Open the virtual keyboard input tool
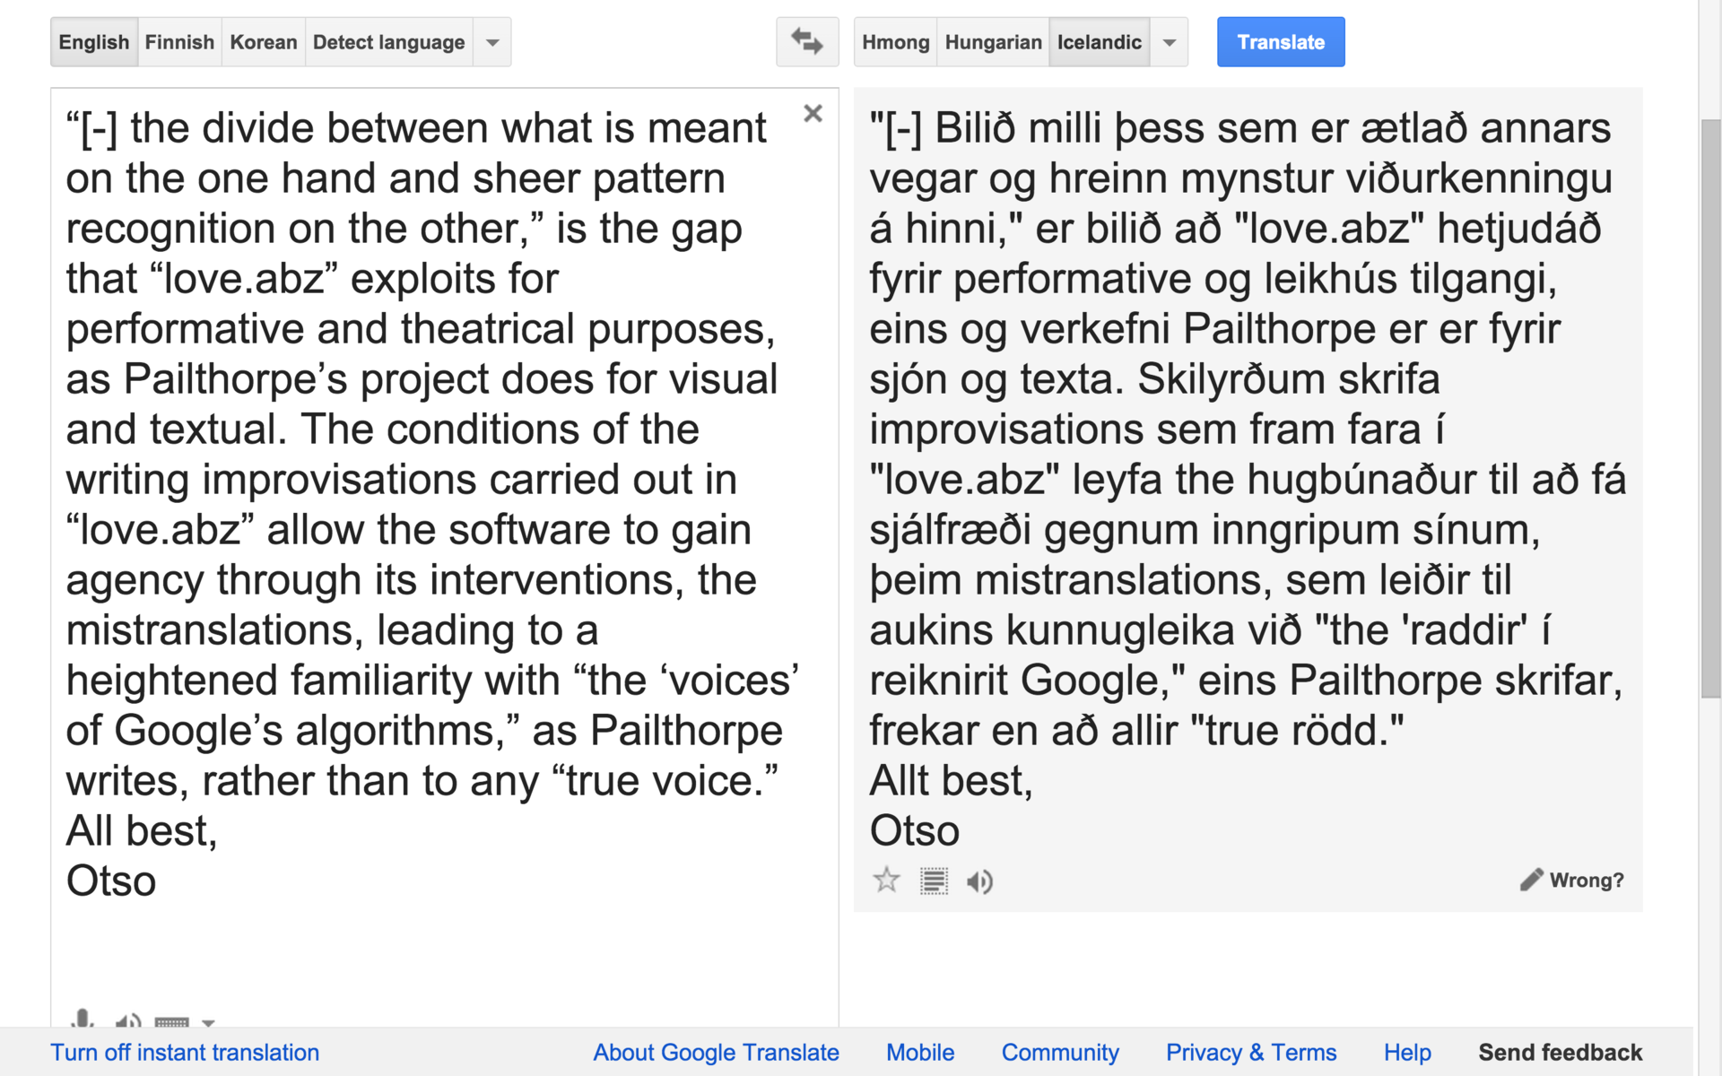This screenshot has width=1722, height=1076. point(171,1021)
